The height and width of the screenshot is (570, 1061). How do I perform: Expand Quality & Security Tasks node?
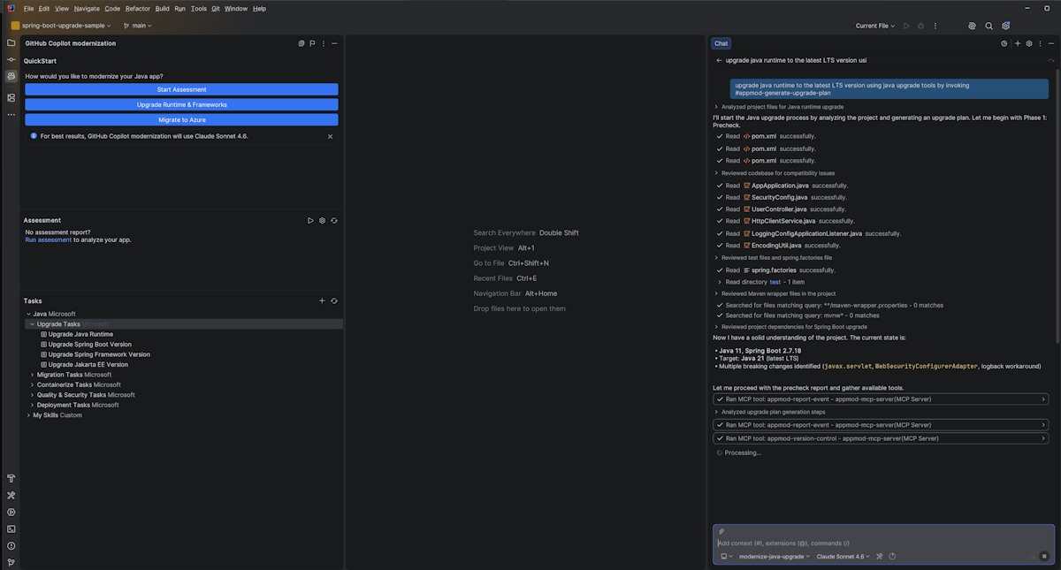[33, 395]
